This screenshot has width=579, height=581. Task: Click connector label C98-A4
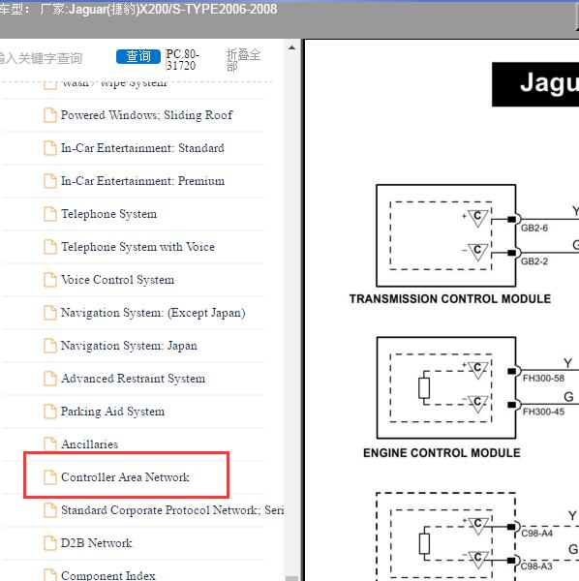tap(536, 533)
